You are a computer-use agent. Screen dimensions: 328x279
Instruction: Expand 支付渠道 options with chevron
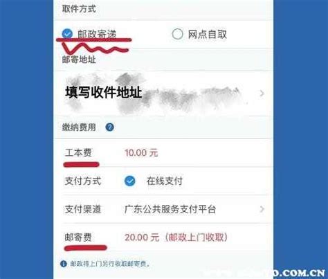point(262,209)
